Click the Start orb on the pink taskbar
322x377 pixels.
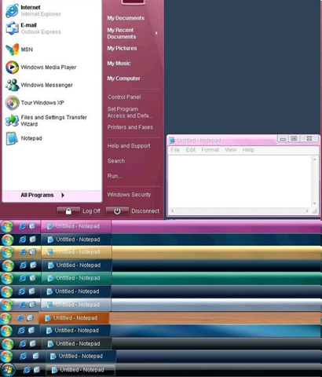coord(7,226)
